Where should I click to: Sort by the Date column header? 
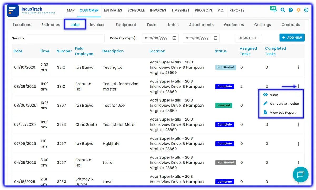point(18,51)
